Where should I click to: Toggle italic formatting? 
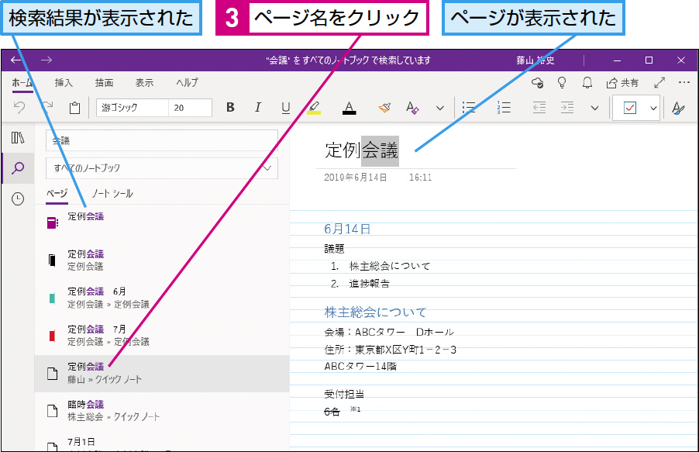(x=257, y=108)
